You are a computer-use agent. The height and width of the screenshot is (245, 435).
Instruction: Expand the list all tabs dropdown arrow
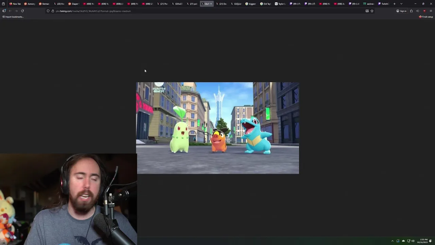pos(401,4)
